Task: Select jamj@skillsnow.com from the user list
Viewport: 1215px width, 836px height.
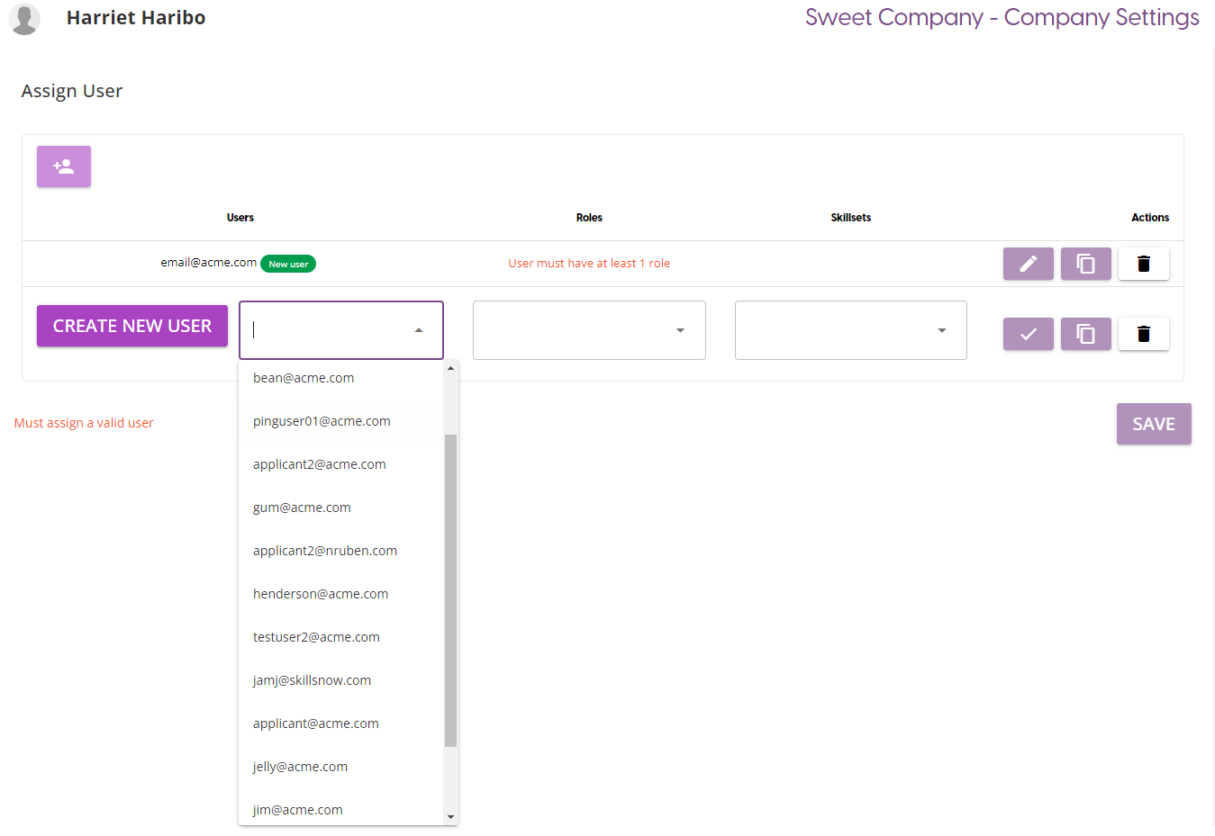Action: [312, 680]
